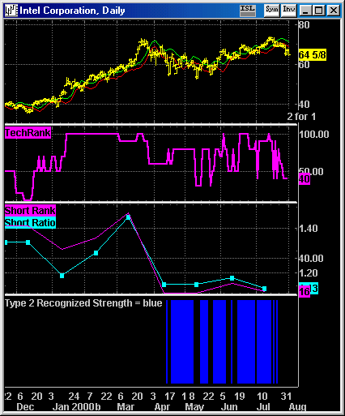Click the 'Intel Corporation, Daily' window title

[x=72, y=11]
